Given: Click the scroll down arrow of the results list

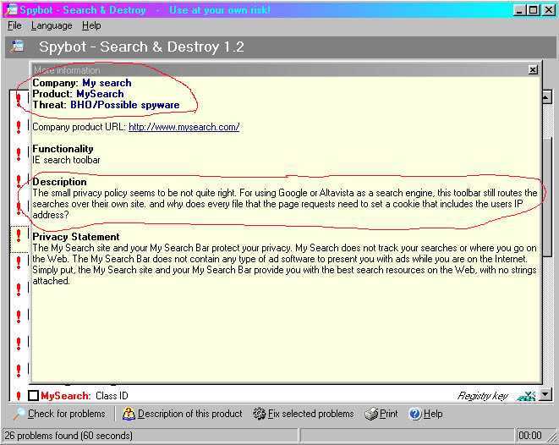Looking at the screenshot, I should [x=546, y=394].
